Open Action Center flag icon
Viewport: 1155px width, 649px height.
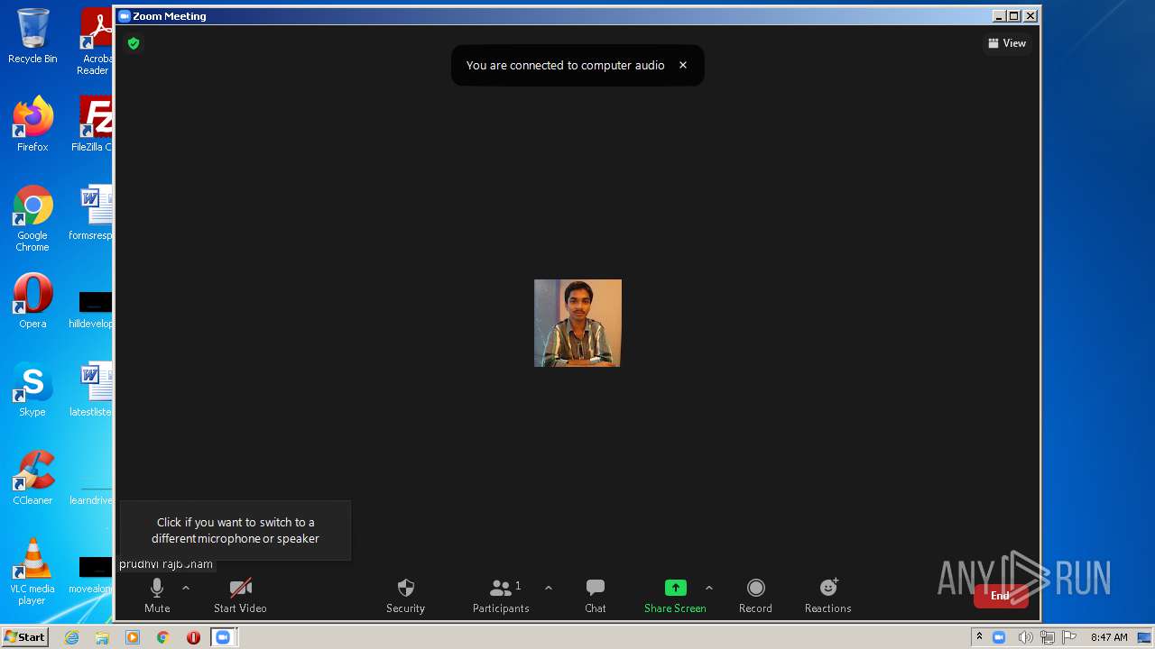pos(1070,637)
